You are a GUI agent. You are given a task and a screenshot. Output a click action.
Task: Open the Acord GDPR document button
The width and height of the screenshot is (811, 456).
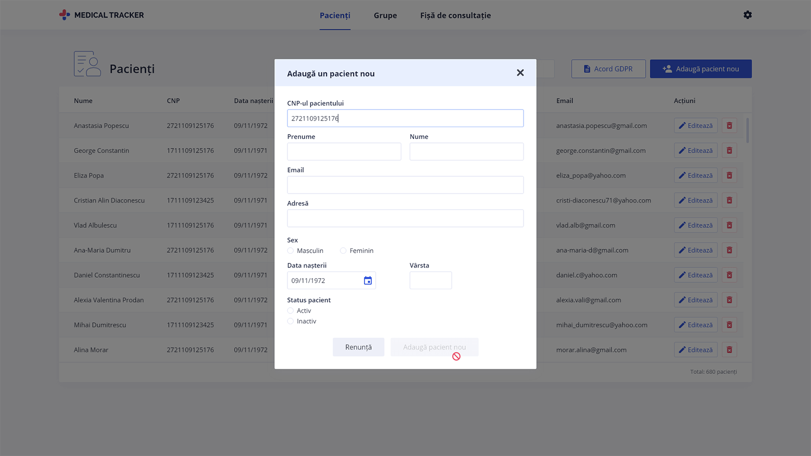click(608, 69)
